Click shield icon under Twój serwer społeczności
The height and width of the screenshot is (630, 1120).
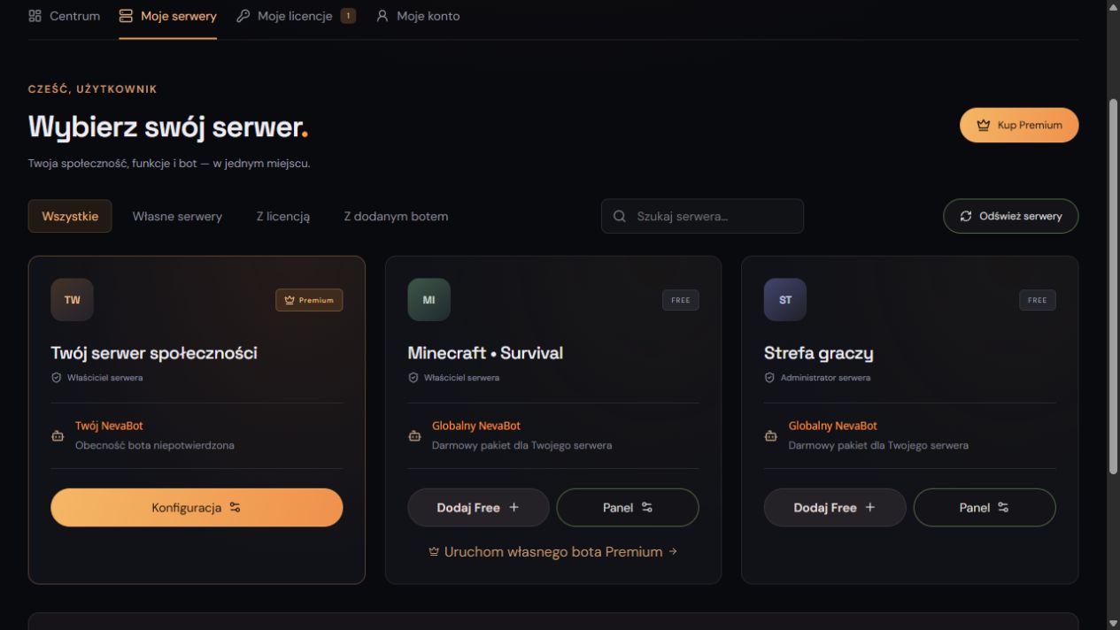click(57, 378)
